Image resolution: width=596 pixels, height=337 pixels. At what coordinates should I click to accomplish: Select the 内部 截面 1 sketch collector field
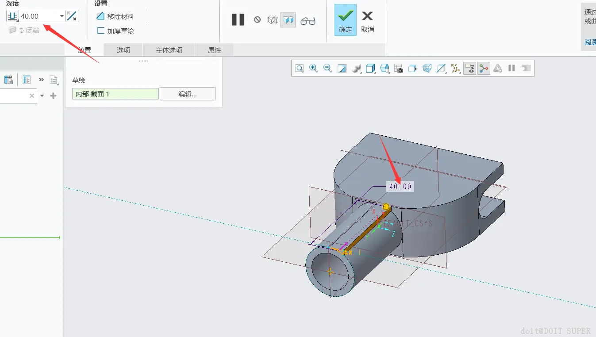click(115, 94)
